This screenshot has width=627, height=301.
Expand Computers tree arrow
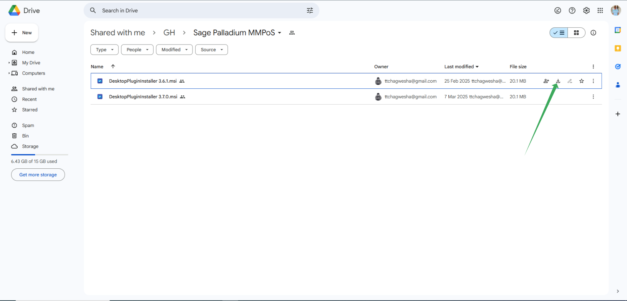pos(9,73)
